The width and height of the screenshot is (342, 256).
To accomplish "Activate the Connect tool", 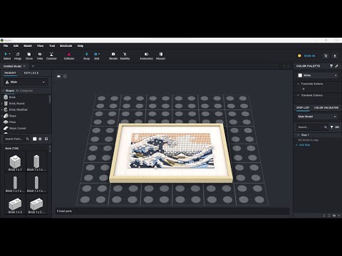I will click(51, 56).
